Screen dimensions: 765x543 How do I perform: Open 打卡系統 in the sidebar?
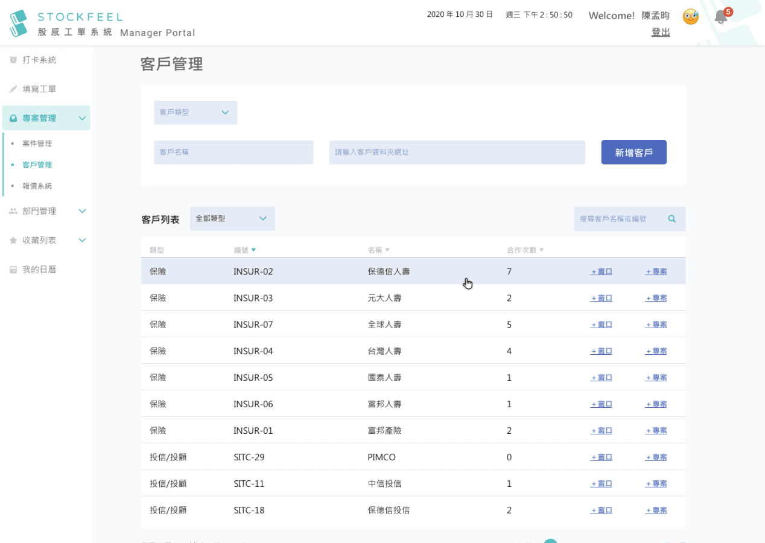pos(39,60)
